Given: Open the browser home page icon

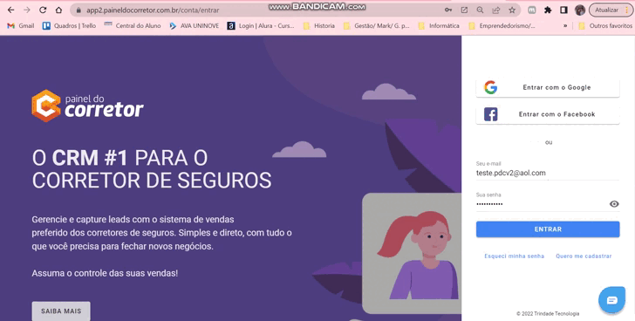Looking at the screenshot, I should 58,10.
